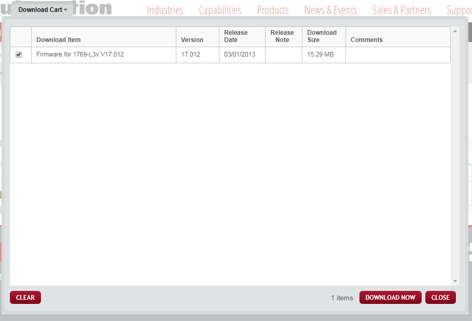Open the Industries menu
472x321 pixels.
(165, 10)
